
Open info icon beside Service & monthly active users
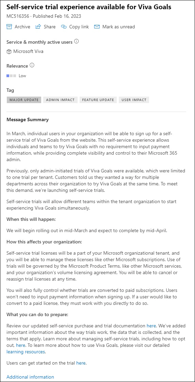coord(76,42)
